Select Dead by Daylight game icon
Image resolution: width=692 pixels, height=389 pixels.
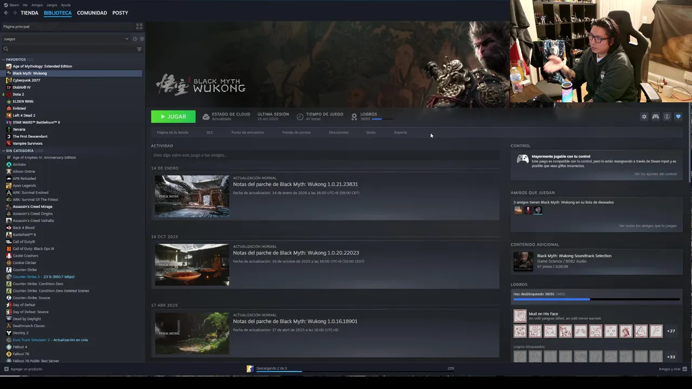(x=9, y=319)
